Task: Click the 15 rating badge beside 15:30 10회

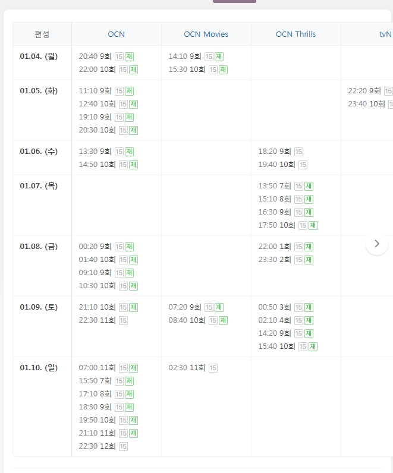Action: click(x=213, y=70)
